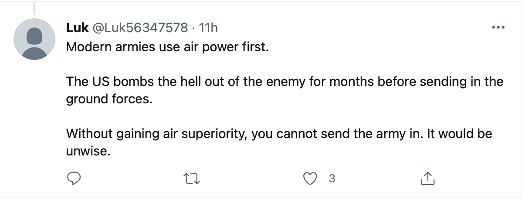Open the tweet via the 11h timestamp
Screen dimensions: 522x198
coord(208,28)
